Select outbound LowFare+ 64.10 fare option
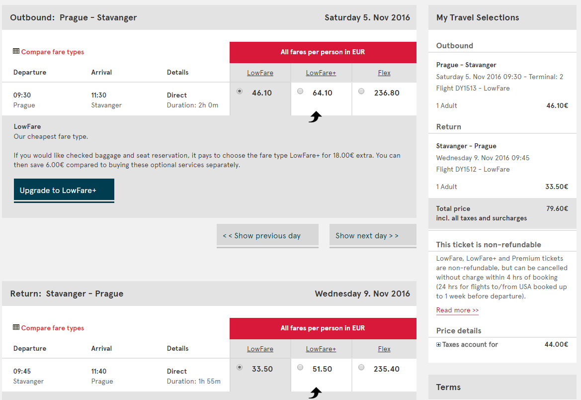Screen dimensions: 581x400 click(300, 91)
